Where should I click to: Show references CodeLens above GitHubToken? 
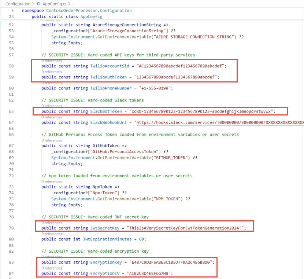click(52, 140)
